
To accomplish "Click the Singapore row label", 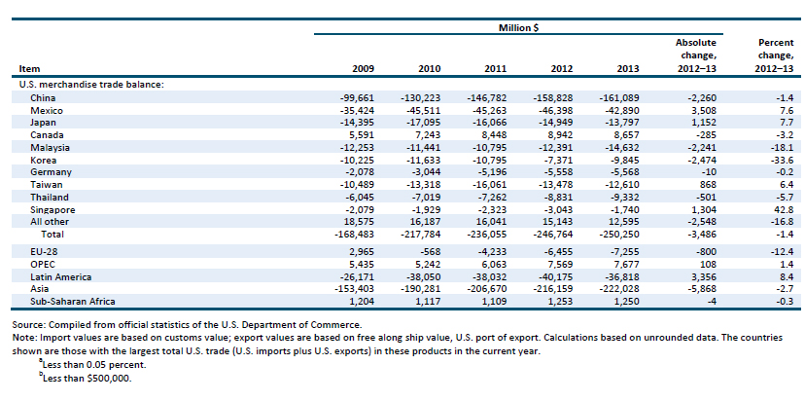I will [52, 210].
